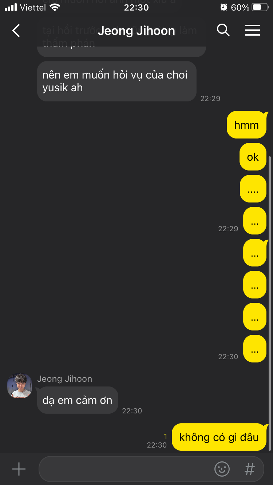Tap the Wi-Fi icon in status bar
The width and height of the screenshot is (273, 485).
[x=55, y=7]
